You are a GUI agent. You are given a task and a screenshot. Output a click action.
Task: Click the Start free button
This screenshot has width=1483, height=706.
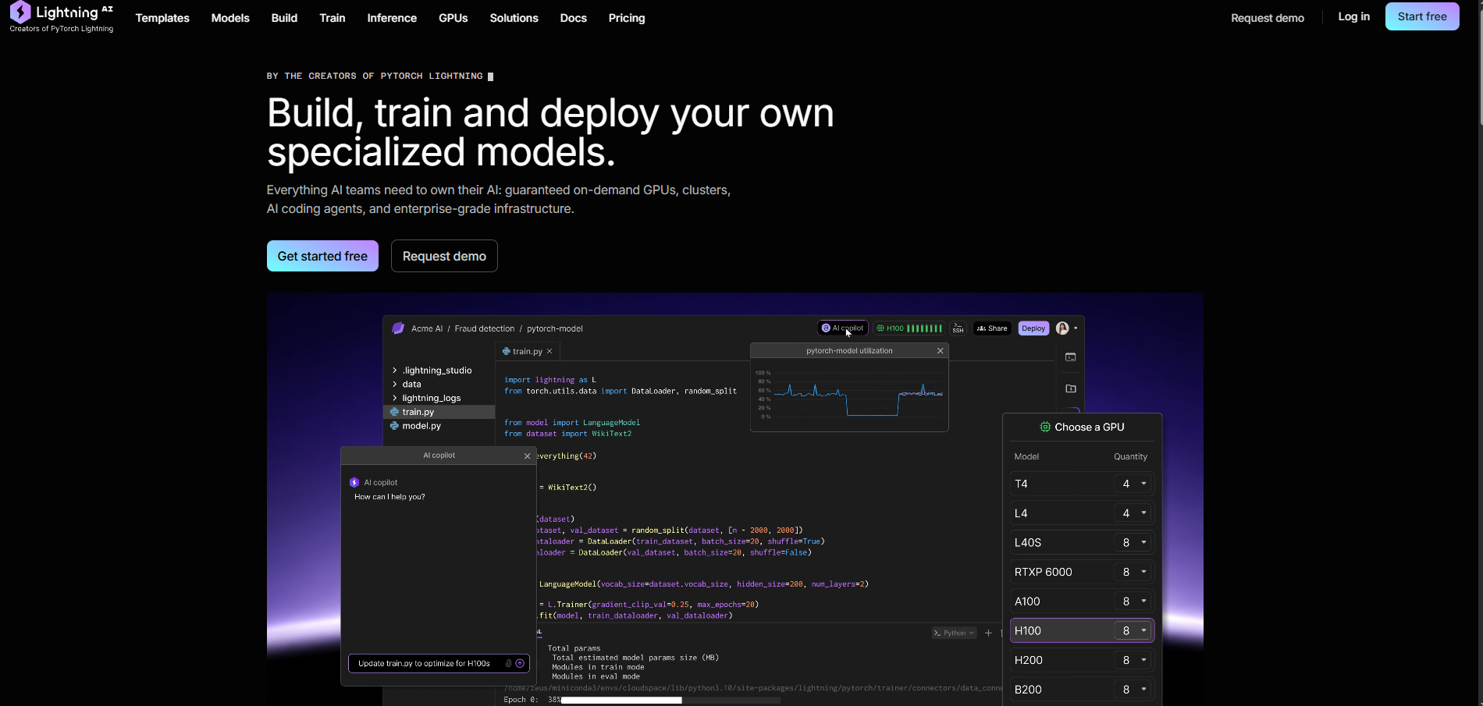pyautogui.click(x=1422, y=16)
